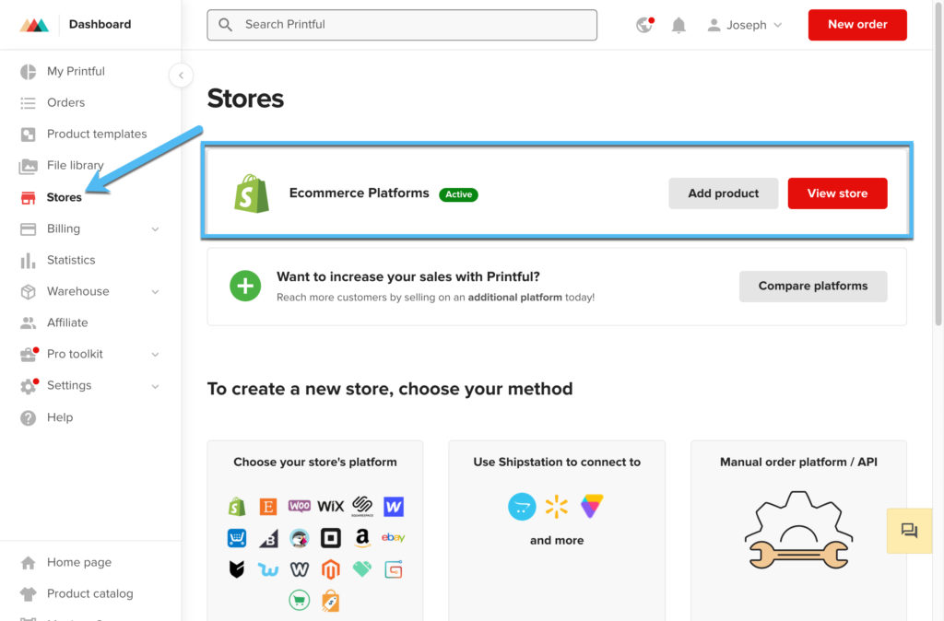Open the Product templates icon
Image resolution: width=944 pixels, height=621 pixels.
[29, 135]
